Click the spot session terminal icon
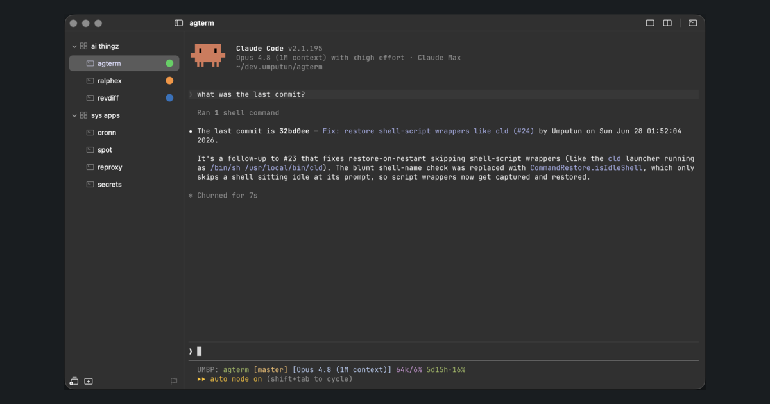 click(x=90, y=150)
